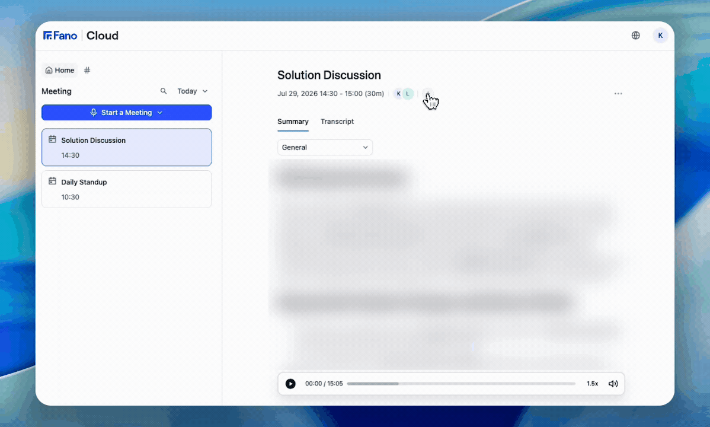Expand the Today date filter

click(193, 91)
